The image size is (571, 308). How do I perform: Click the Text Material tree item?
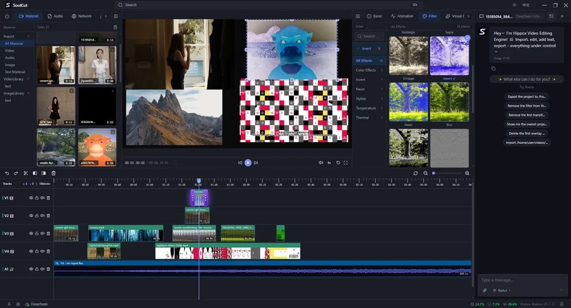(15, 72)
